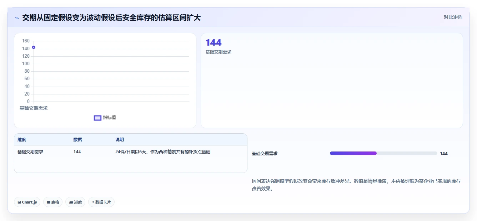This screenshot has height=221, width=477.
Task: Click the 维度 column header
Action: pyautogui.click(x=22, y=140)
